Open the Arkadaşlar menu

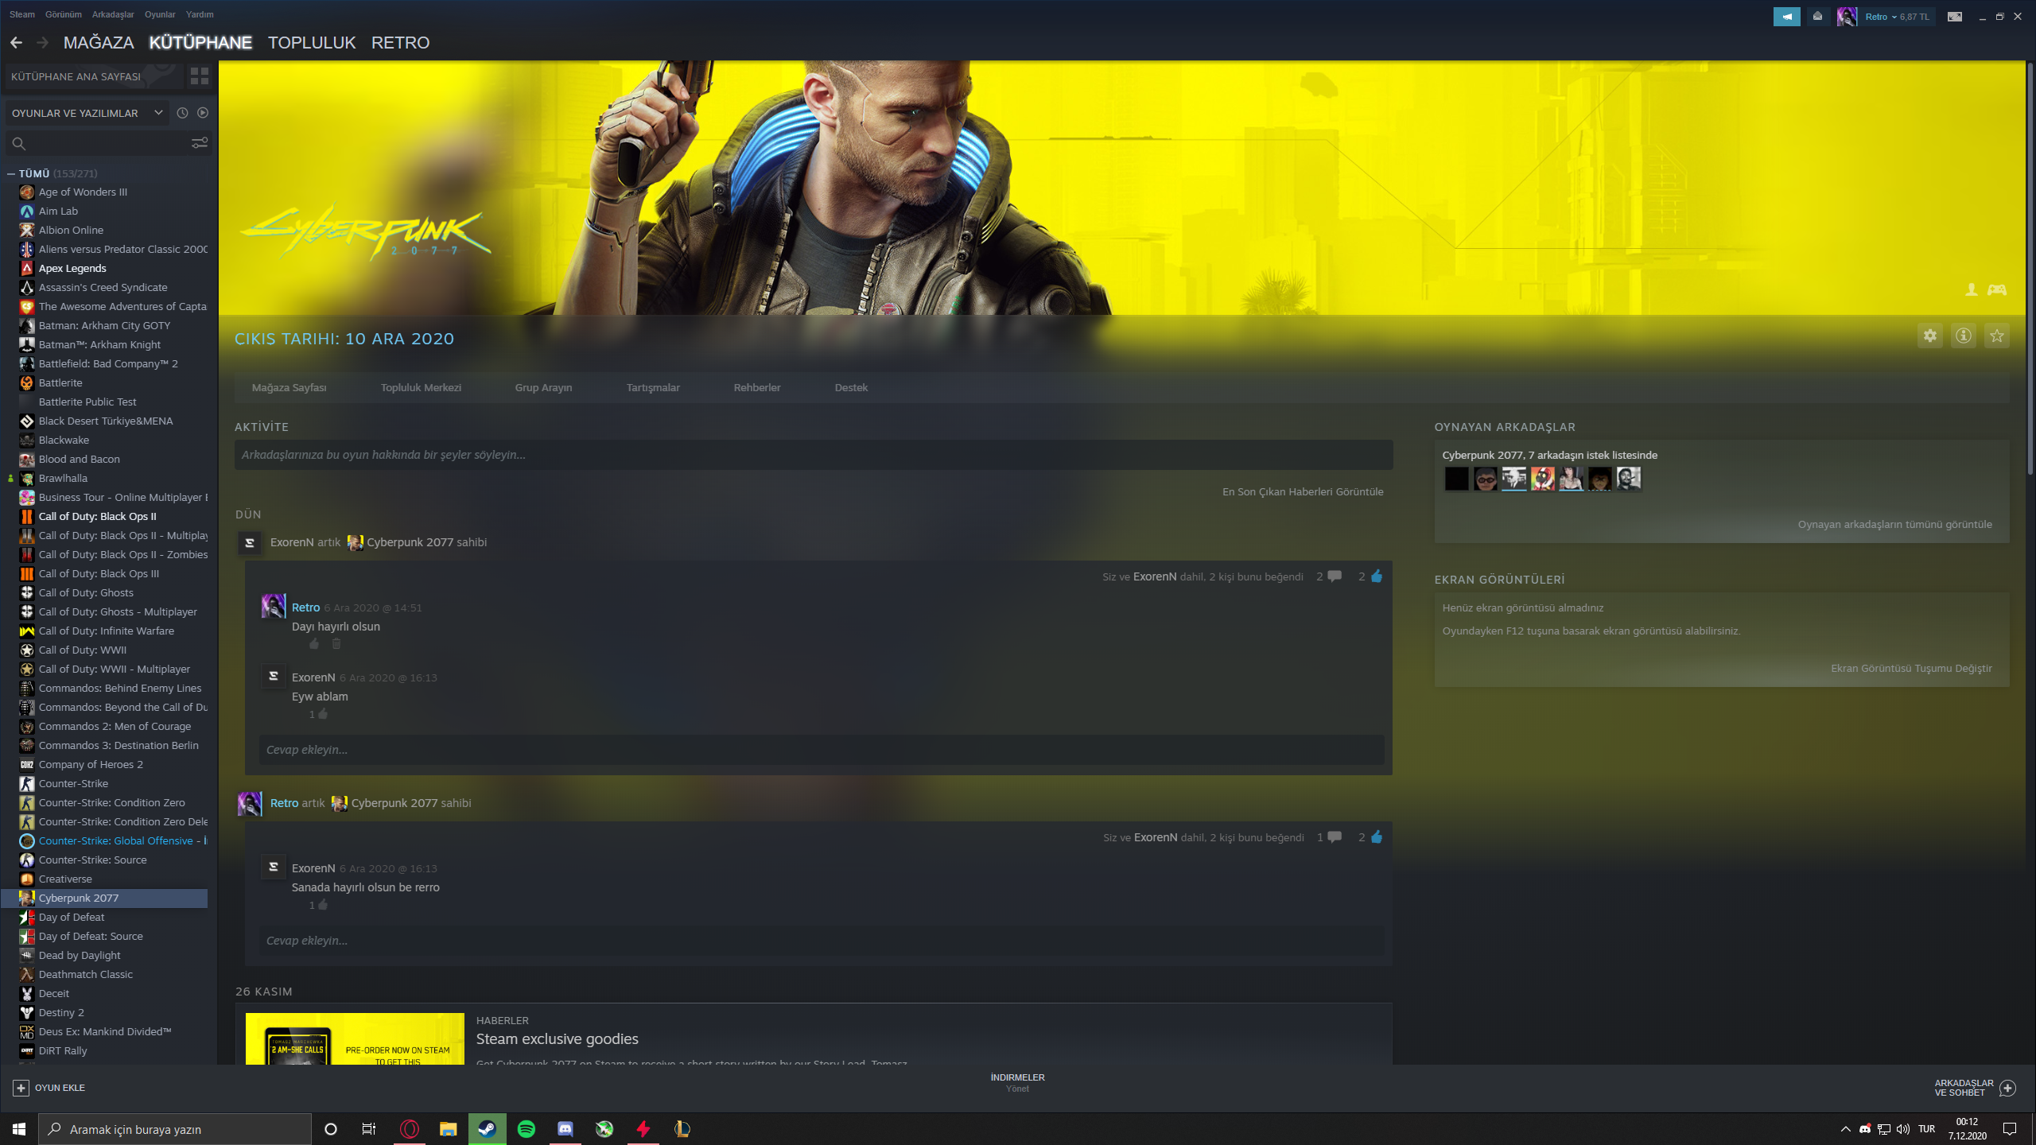point(113,14)
